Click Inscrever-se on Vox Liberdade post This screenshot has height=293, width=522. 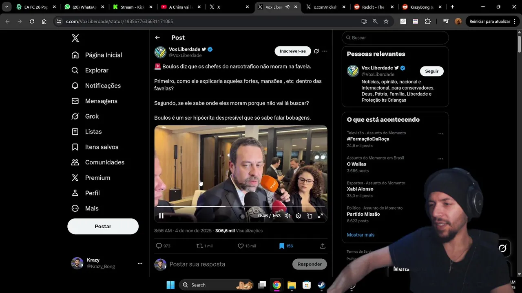click(293, 51)
